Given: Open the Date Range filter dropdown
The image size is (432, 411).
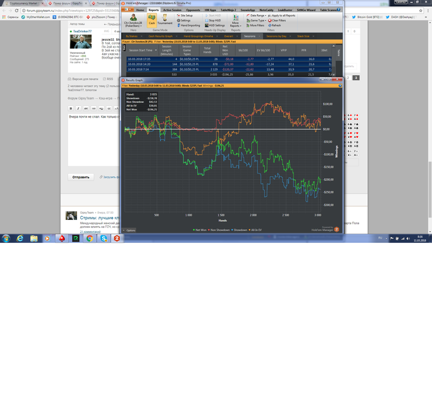Looking at the screenshot, I should tap(256, 15).
